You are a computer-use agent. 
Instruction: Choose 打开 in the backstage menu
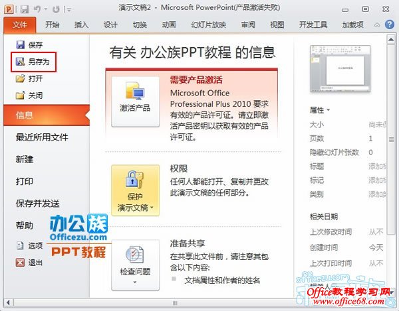coord(29,79)
